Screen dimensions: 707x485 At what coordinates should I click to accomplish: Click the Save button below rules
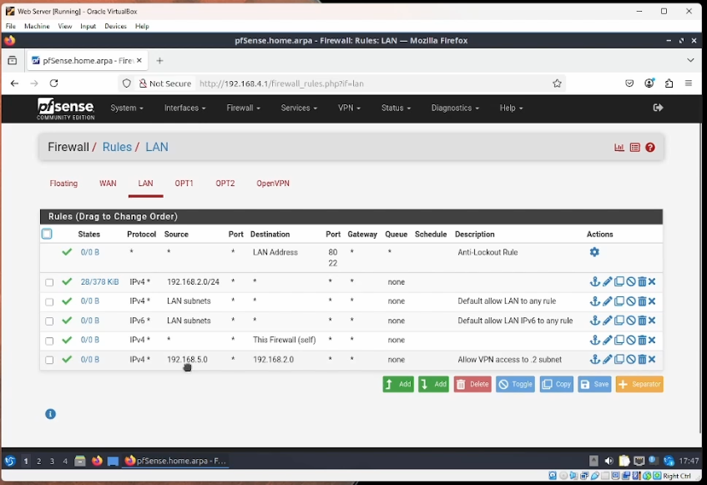tap(594, 385)
